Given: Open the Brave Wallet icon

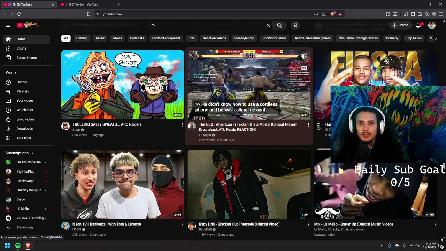Looking at the screenshot, I should point(420,14).
